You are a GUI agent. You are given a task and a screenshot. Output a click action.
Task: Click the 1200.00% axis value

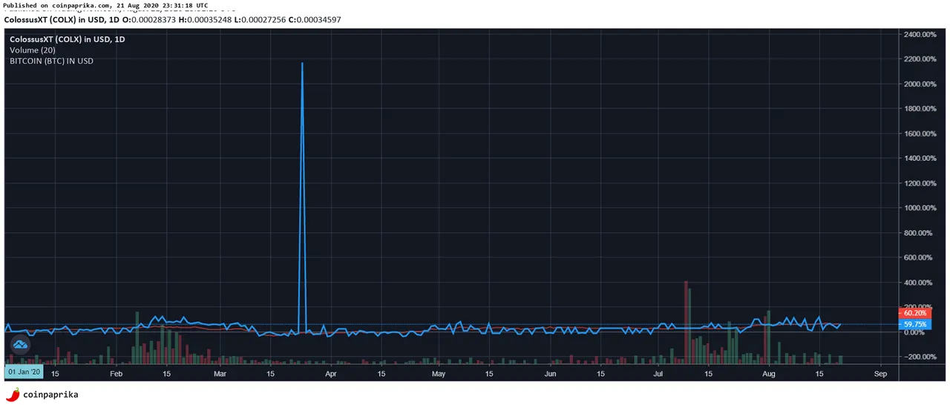click(x=920, y=183)
